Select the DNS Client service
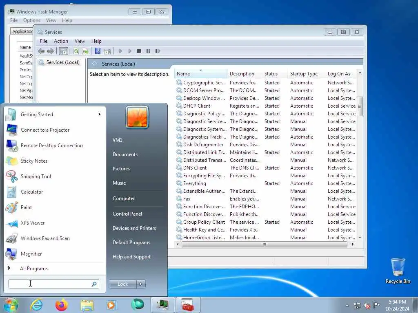418x313 pixels. point(266,168)
